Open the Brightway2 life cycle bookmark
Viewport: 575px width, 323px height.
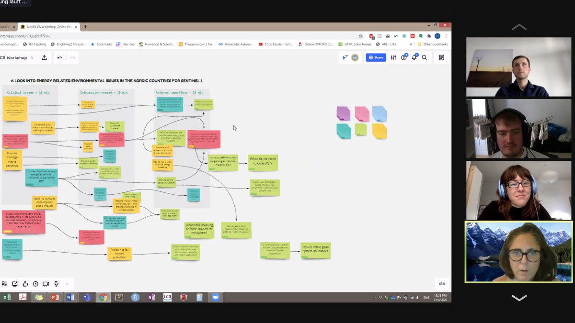point(68,44)
